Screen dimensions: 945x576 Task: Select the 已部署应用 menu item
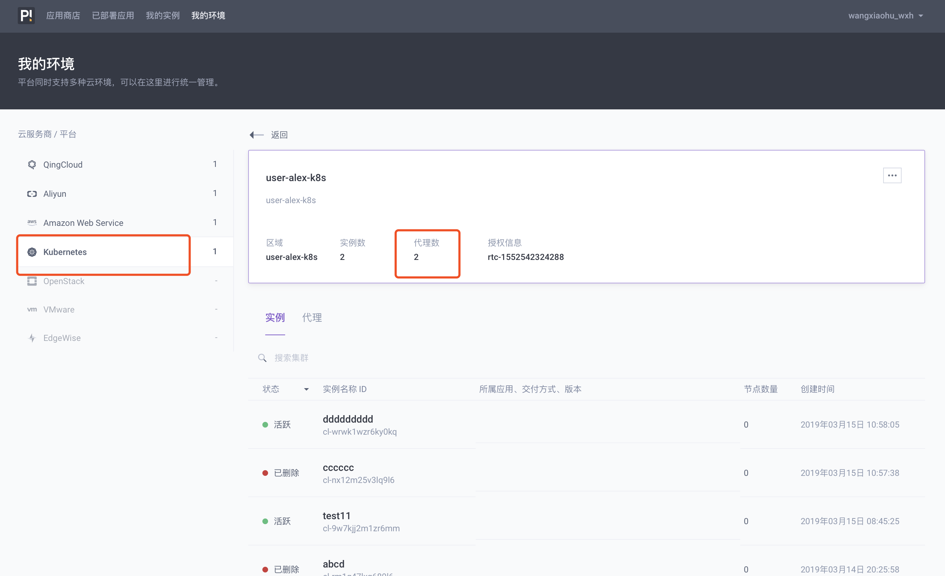[x=113, y=16]
